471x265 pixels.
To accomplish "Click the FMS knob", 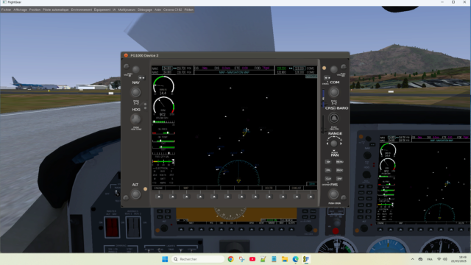I will (333, 194).
